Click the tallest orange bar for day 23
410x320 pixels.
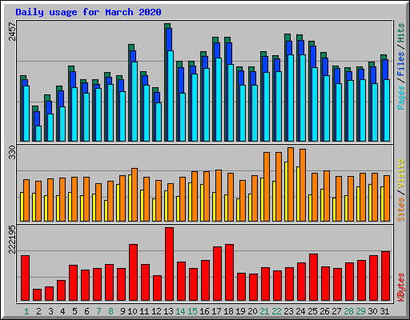pos(291,184)
